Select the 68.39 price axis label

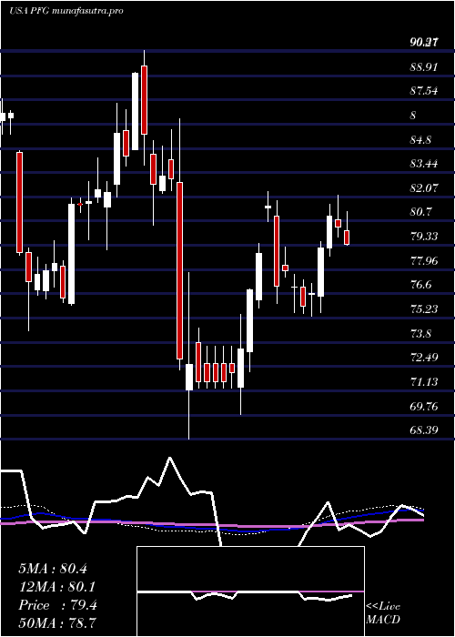(424, 430)
